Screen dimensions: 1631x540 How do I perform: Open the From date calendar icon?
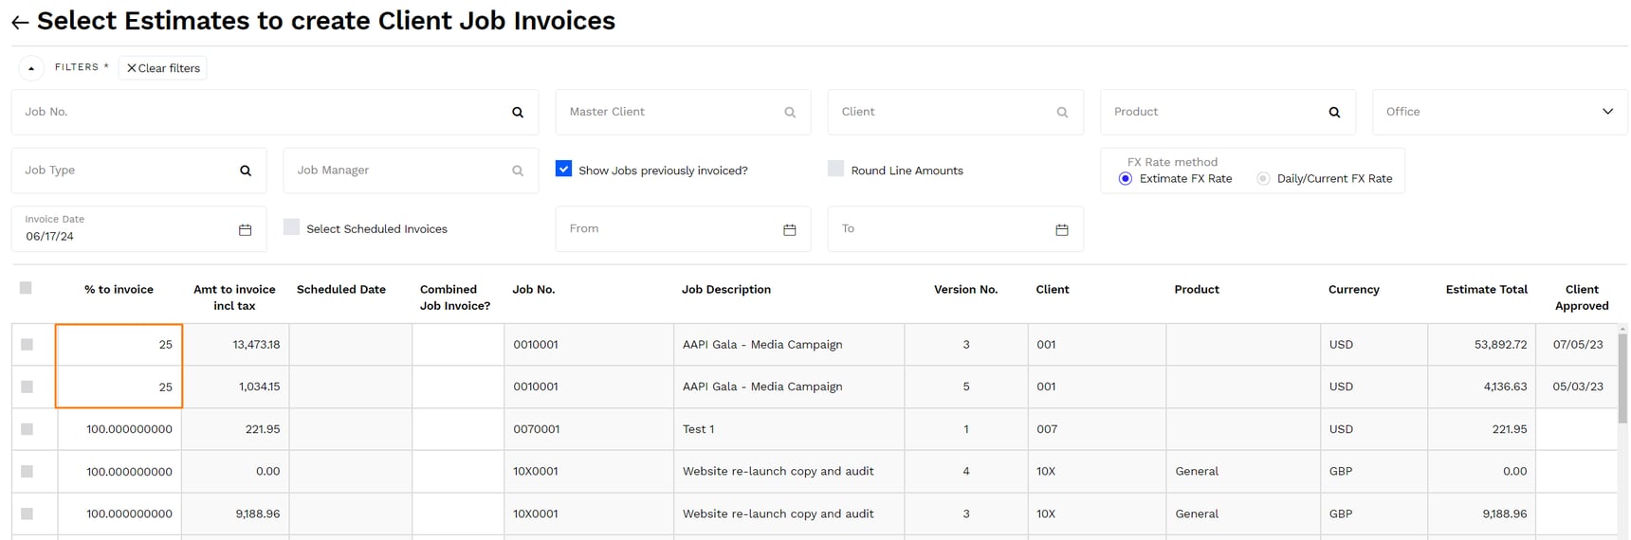tap(789, 229)
